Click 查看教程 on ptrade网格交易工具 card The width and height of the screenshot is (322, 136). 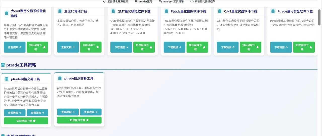click(x=15, y=113)
